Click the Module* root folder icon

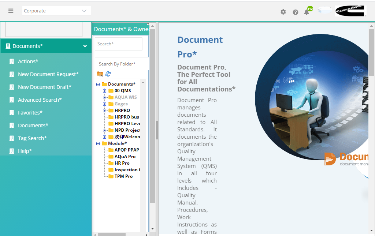[x=104, y=143]
